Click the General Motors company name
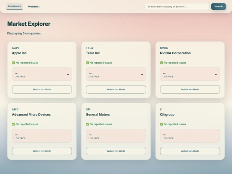232x174 pixels. [98, 115]
